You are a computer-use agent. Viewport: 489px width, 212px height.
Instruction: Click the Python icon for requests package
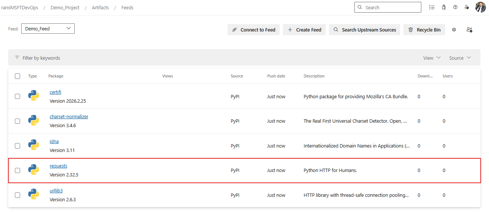tap(33, 170)
